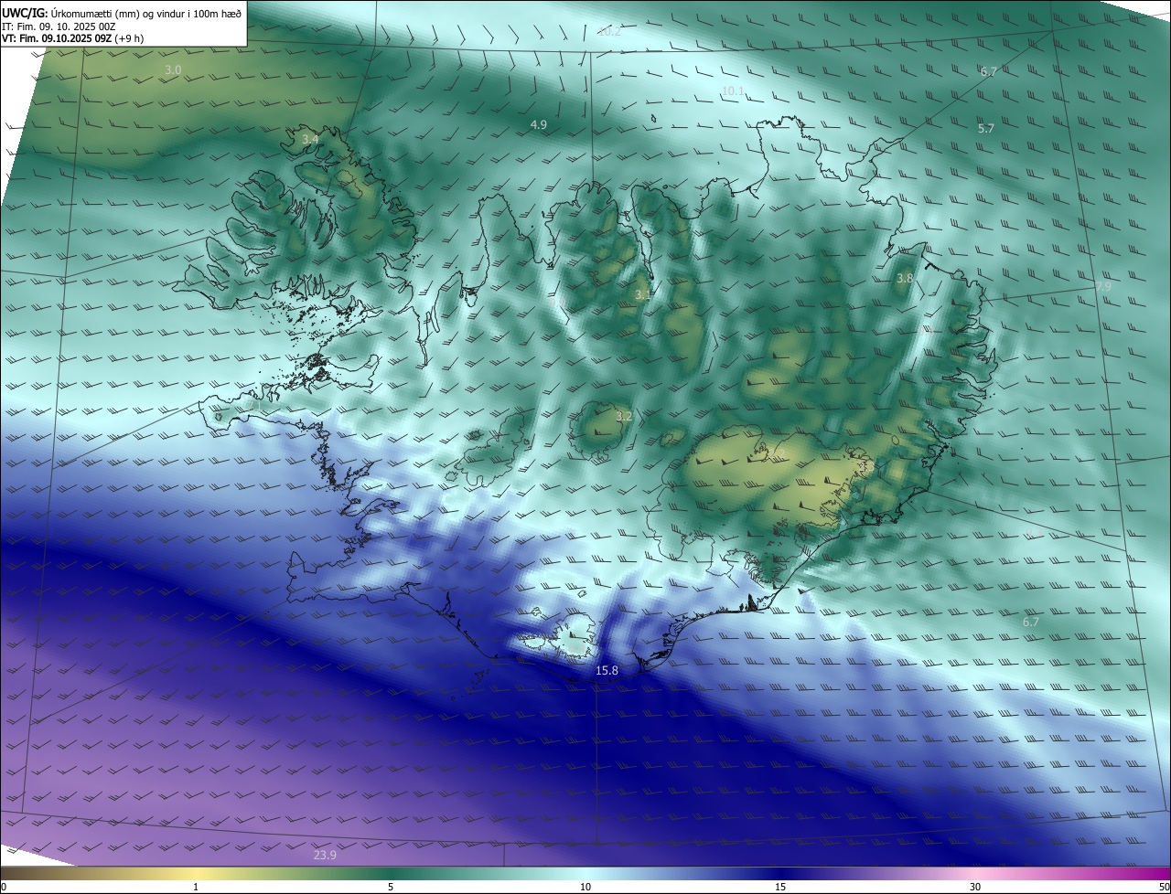Image resolution: width=1171 pixels, height=894 pixels.
Task: Click the 3.0 value label on the map
Action: click(x=173, y=69)
